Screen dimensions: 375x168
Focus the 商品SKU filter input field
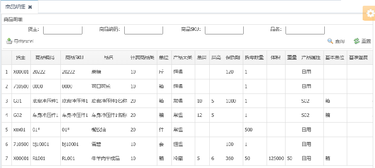pos(224,30)
